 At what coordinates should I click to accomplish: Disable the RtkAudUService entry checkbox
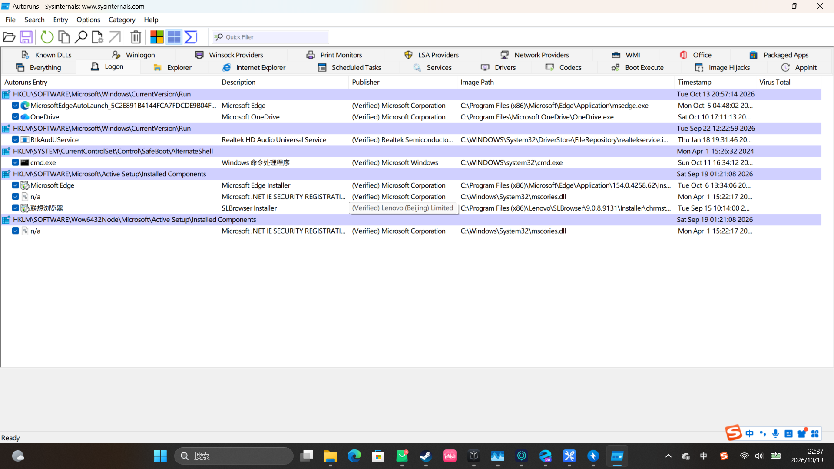click(15, 140)
